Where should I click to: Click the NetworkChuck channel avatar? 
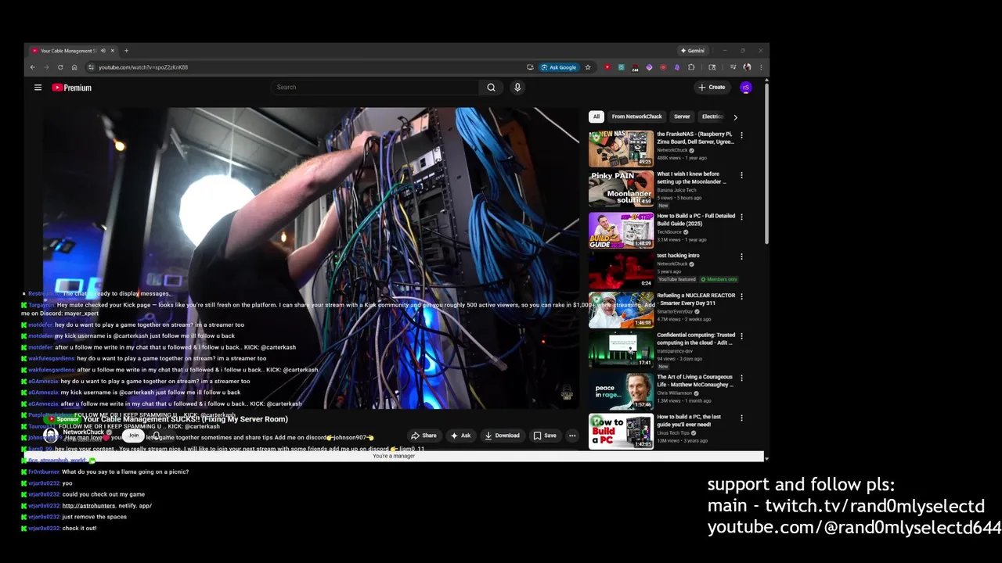51,436
